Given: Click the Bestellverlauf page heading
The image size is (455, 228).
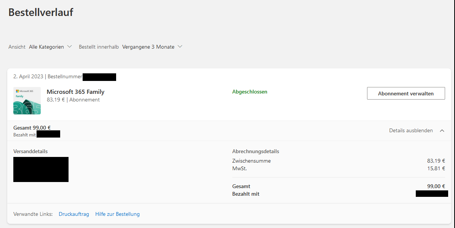Looking at the screenshot, I should 41,13.
